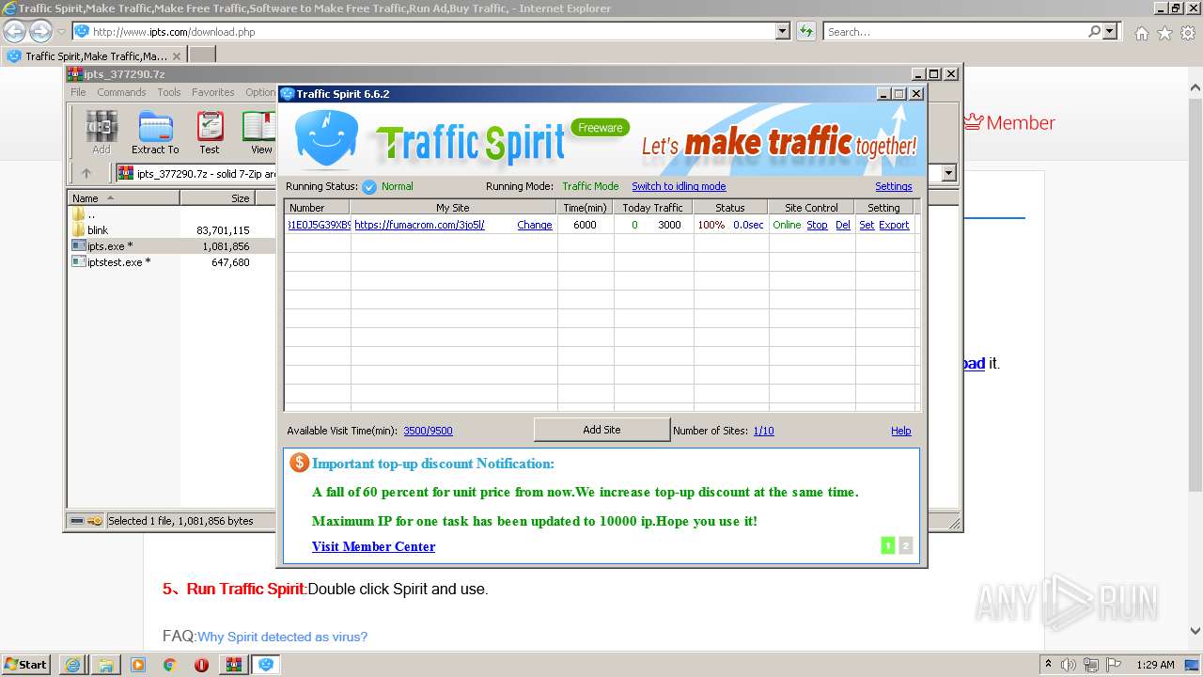
Task: Open Favorites menu in WinRAR
Action: pyautogui.click(x=213, y=92)
